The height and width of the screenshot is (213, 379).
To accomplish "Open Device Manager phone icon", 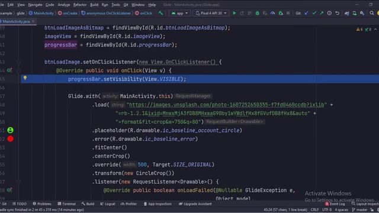I will pos(355,13).
